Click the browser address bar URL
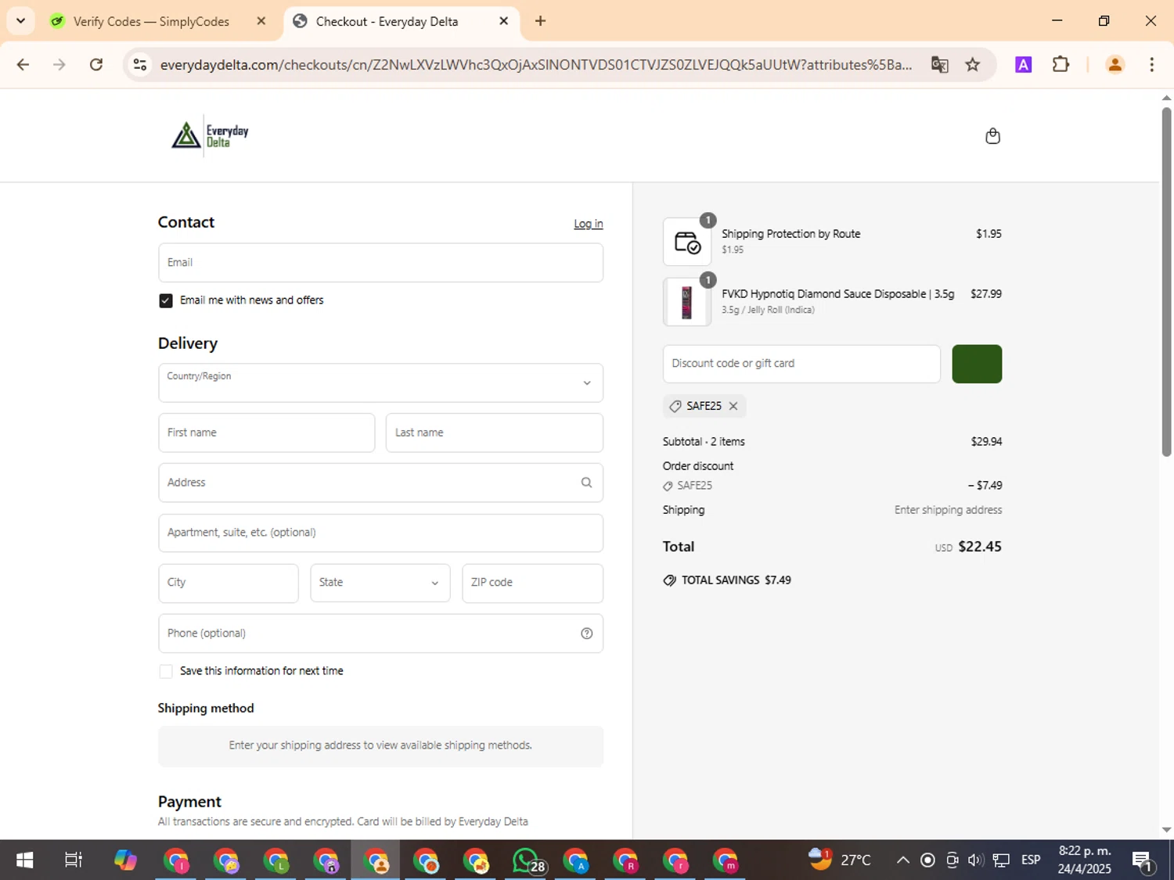 pos(536,65)
